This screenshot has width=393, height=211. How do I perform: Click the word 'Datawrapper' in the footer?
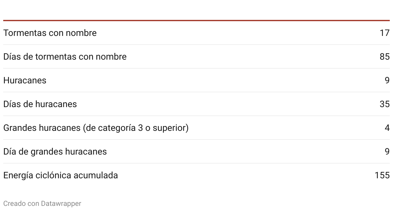coord(61,204)
